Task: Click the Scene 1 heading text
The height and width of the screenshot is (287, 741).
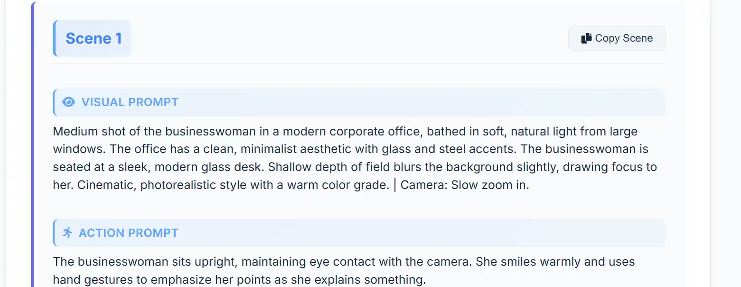Action: [x=94, y=38]
